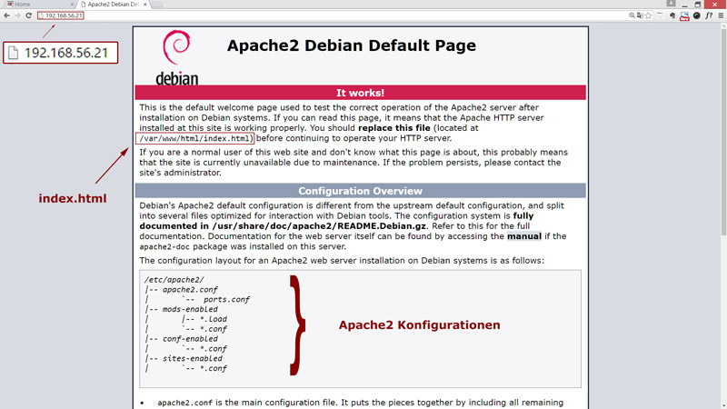Click the scrollbar's up arrow
The width and height of the screenshot is (727, 409).
point(722,26)
